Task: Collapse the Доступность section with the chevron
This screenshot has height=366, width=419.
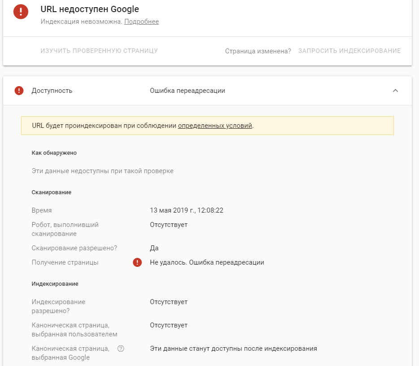Action: tap(395, 91)
